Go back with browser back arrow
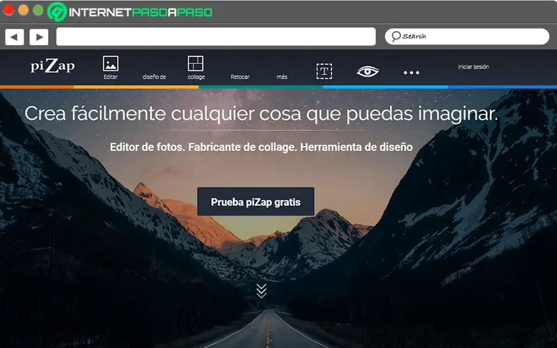 point(15,37)
